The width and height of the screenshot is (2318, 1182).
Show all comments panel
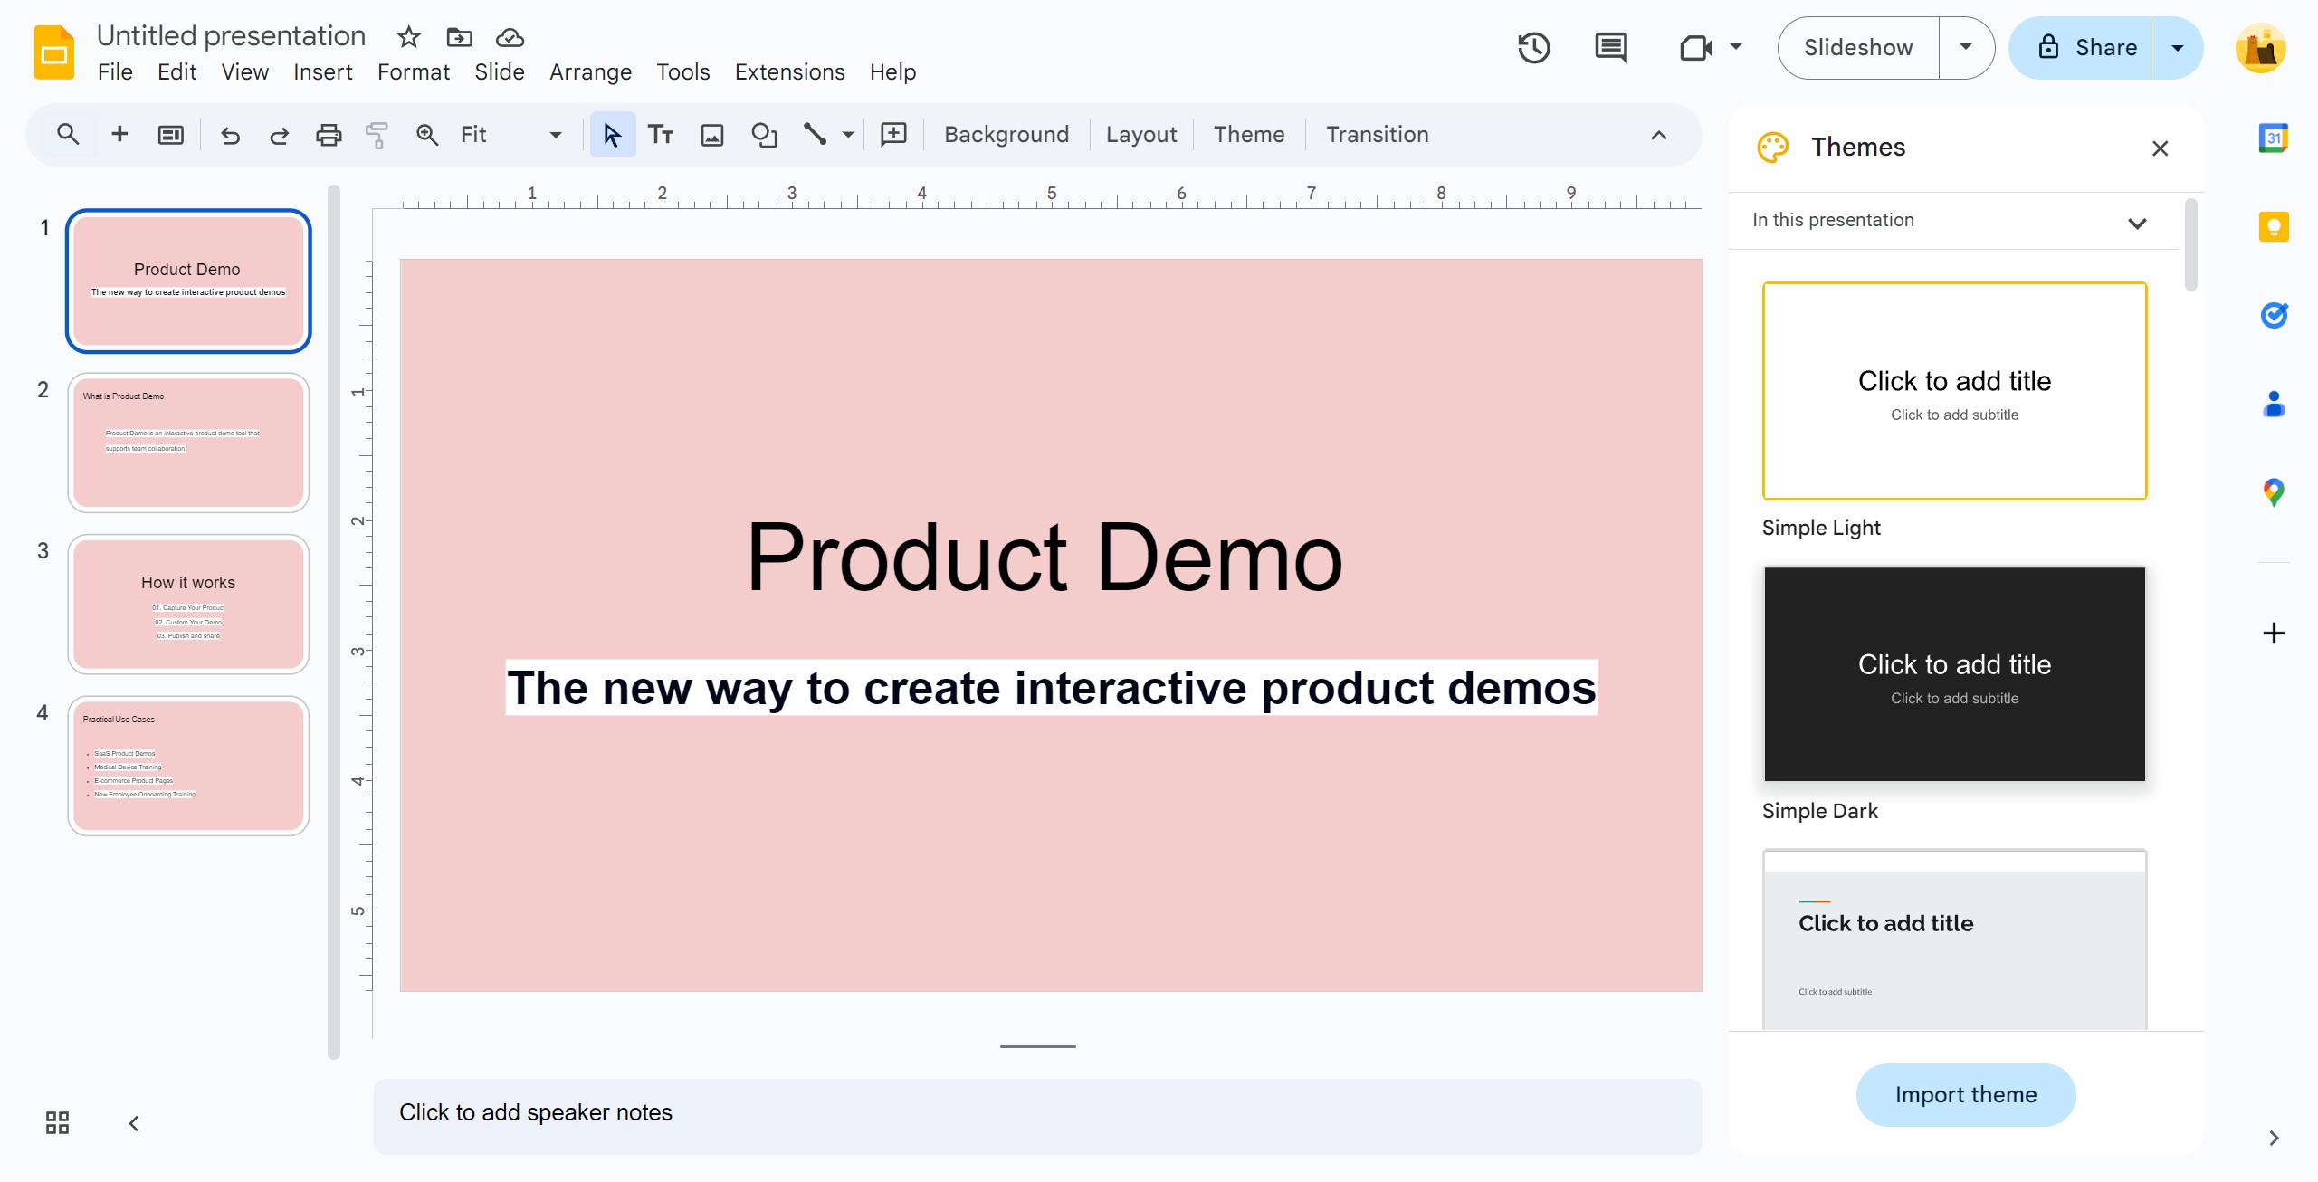click(x=1611, y=47)
